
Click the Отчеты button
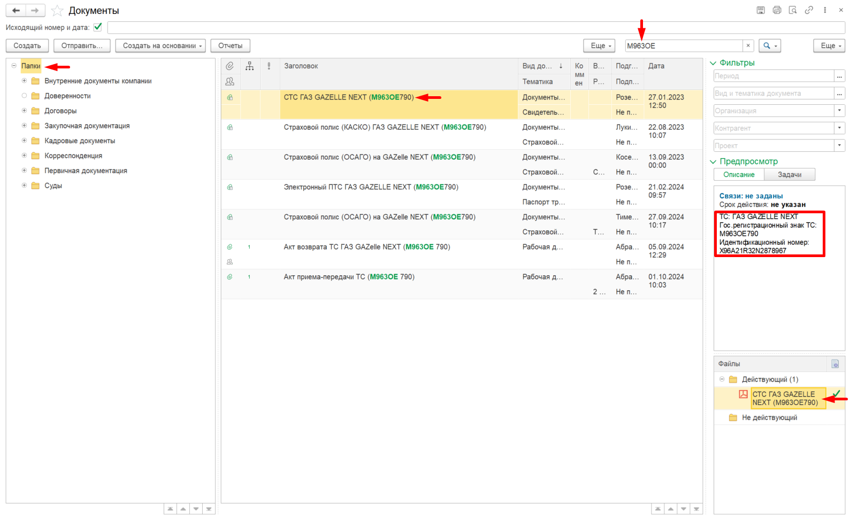[x=231, y=46]
